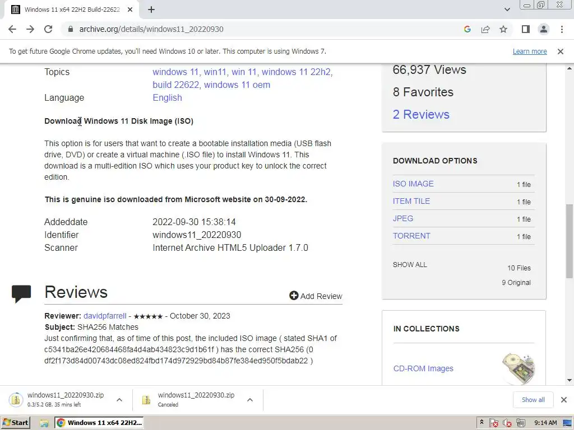Share this page using the share icon

485,29
